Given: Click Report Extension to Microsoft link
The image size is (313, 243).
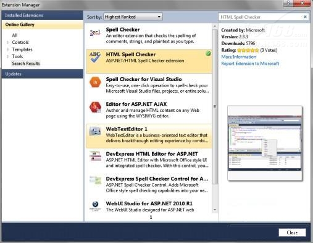Looking at the screenshot, I should click(x=250, y=64).
